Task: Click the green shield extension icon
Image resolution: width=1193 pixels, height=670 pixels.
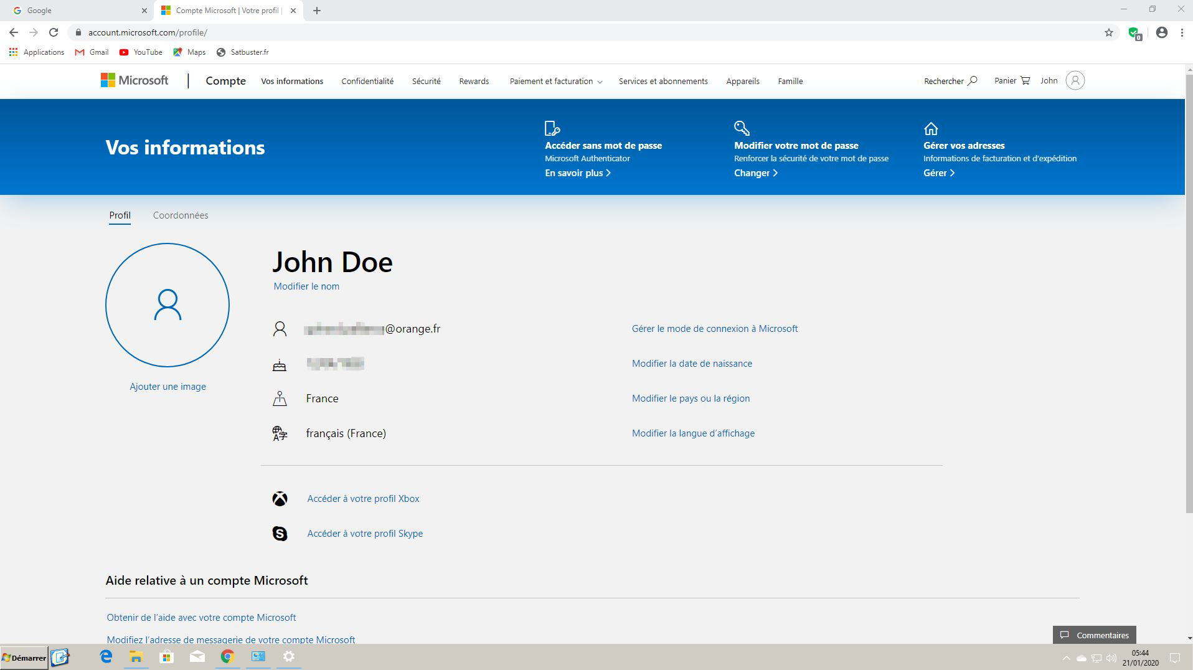Action: click(1134, 33)
